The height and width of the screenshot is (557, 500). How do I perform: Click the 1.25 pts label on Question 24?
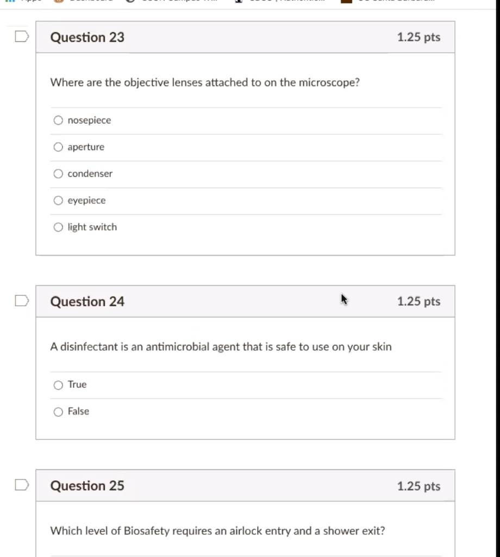point(418,301)
